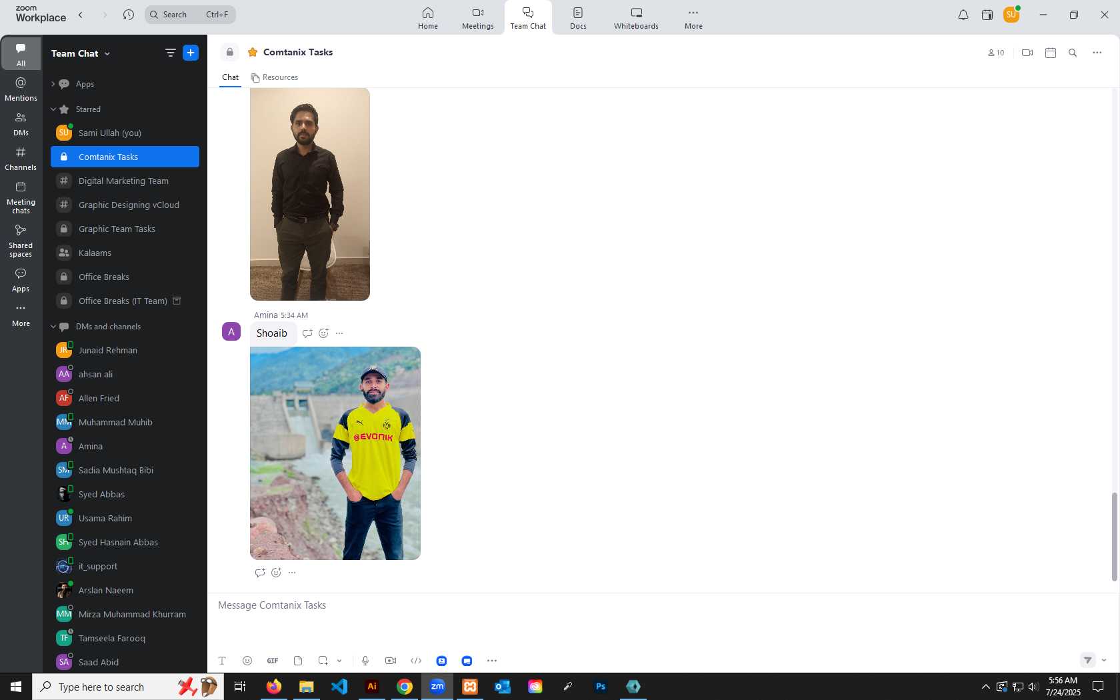Open the notifications bell

point(963,15)
